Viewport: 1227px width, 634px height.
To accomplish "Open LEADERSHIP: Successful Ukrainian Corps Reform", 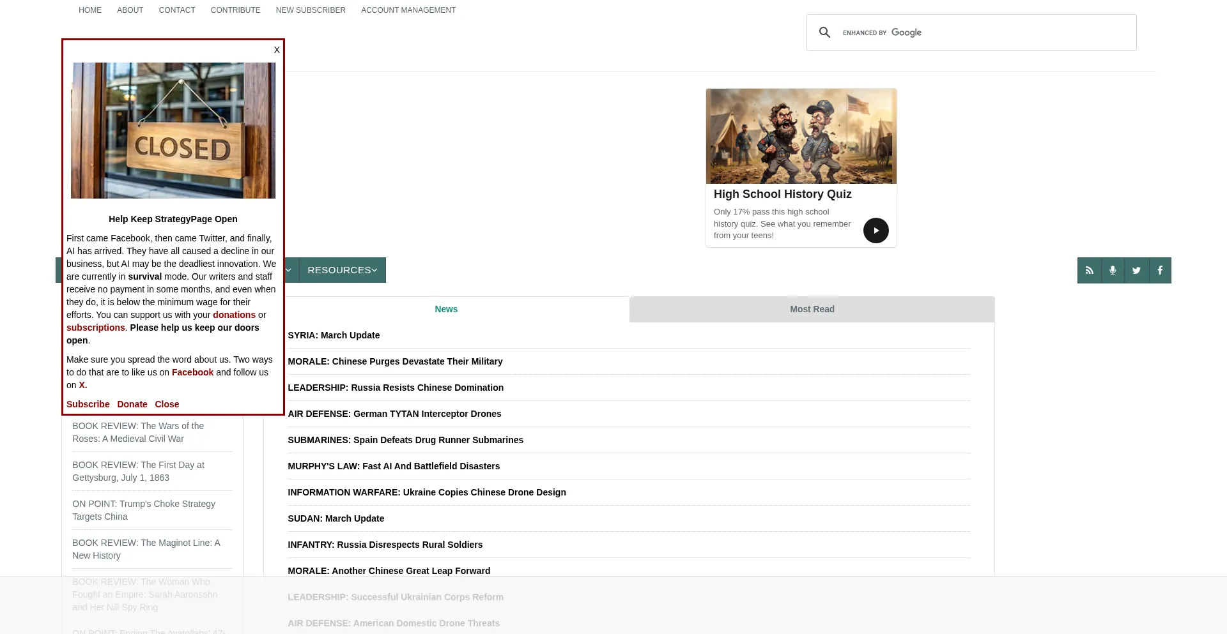I will pos(396,597).
